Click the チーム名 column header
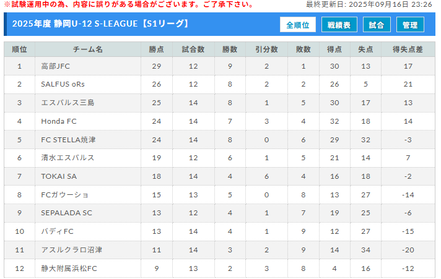441x279 pixels. (x=88, y=49)
